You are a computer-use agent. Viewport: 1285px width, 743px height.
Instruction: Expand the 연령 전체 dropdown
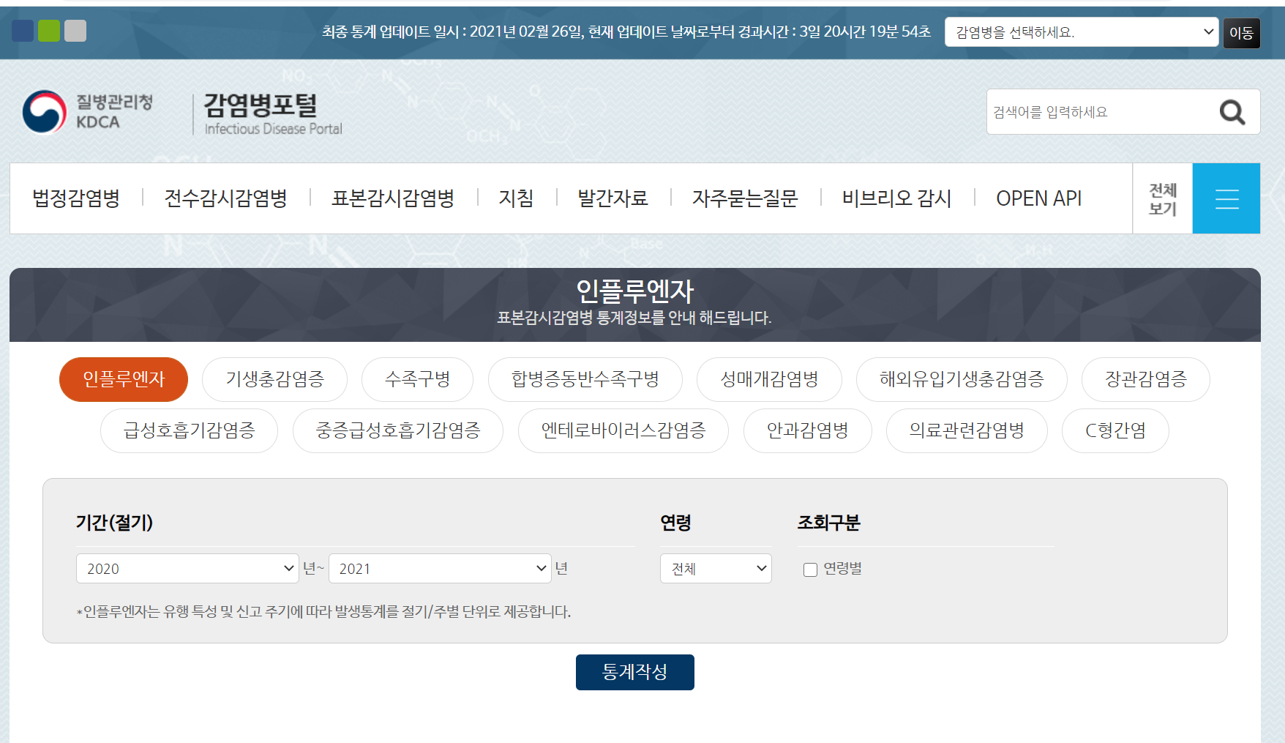716,569
